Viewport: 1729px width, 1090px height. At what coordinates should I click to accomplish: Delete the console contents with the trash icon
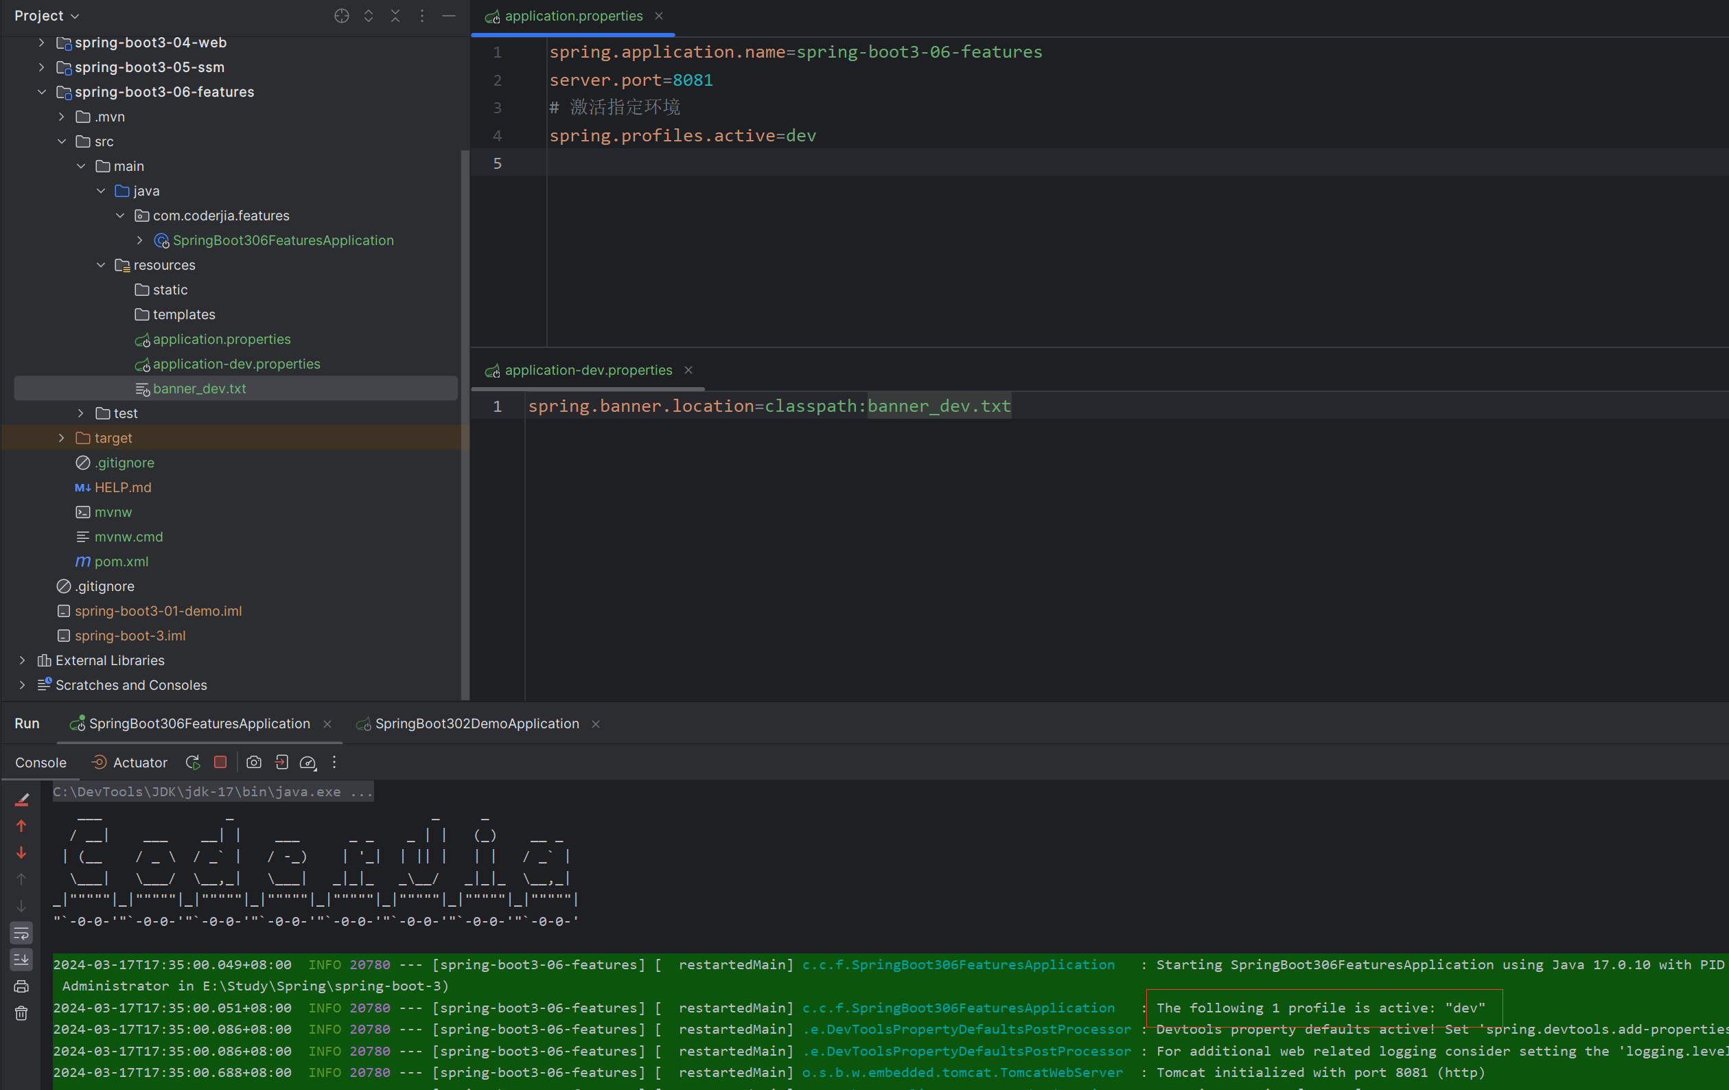21,1012
